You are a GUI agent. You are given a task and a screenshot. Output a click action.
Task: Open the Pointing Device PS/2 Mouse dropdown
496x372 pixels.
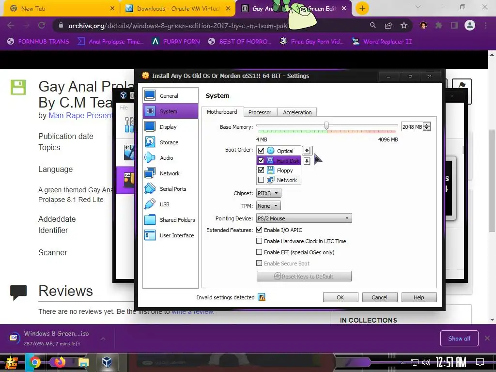(x=304, y=218)
